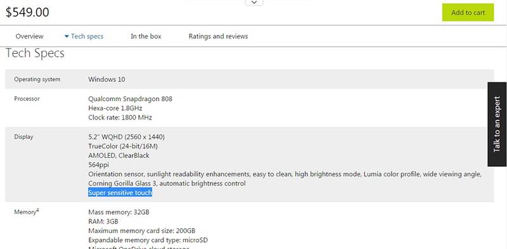Image resolution: width=507 pixels, height=249 pixels.
Task: Click the superscript 4 footnote on Memory
Action: click(37, 210)
